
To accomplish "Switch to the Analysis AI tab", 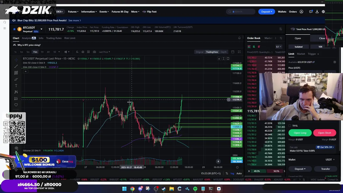I will pos(29,38).
